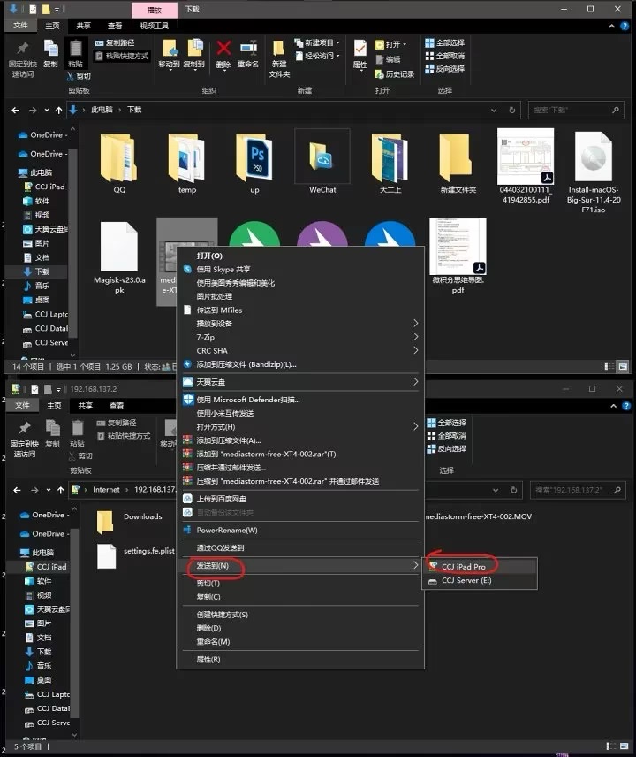Click PowerRename(W) in the context menu
This screenshot has height=757, width=636.
click(226, 530)
